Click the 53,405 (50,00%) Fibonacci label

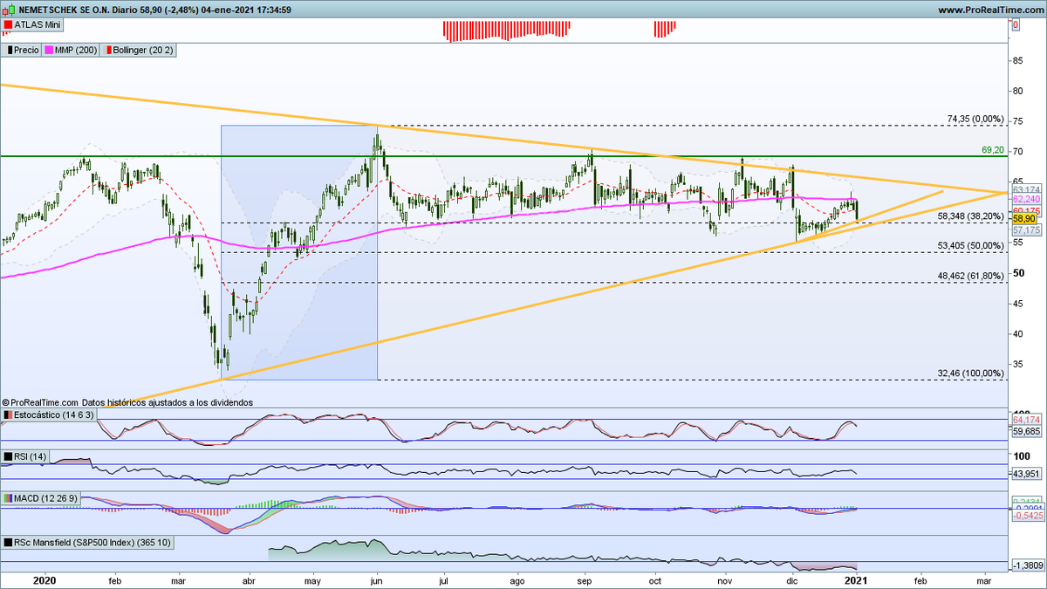coord(969,245)
